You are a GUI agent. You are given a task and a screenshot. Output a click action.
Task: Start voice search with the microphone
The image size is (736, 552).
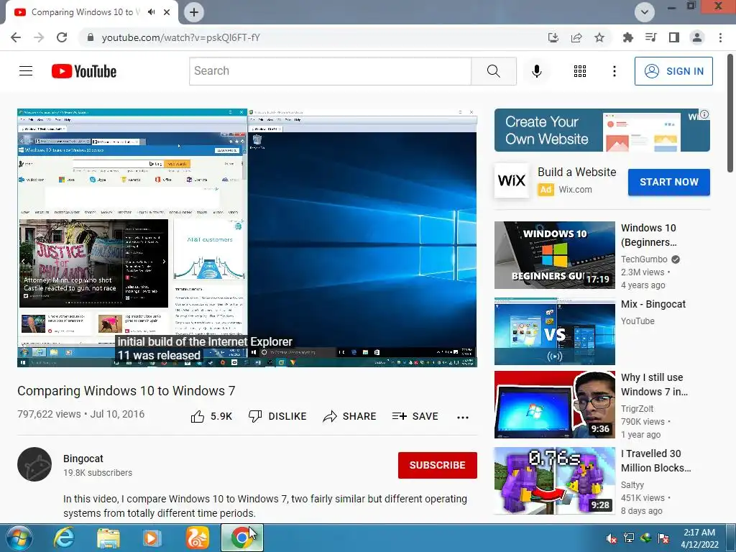coord(536,71)
